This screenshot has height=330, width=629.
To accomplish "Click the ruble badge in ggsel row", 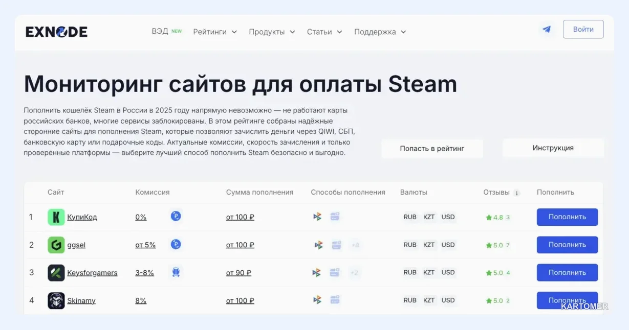I will pyautogui.click(x=176, y=245).
